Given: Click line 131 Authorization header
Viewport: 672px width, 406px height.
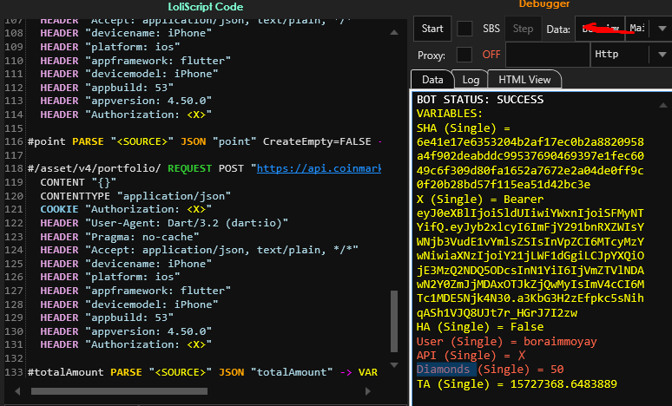Looking at the screenshot, I should (126, 344).
